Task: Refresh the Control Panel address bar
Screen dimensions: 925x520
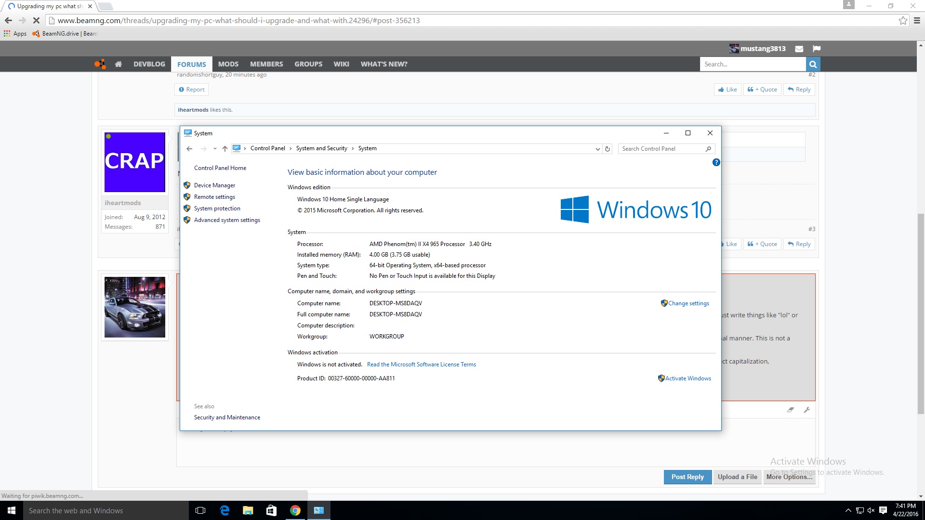Action: 608,149
